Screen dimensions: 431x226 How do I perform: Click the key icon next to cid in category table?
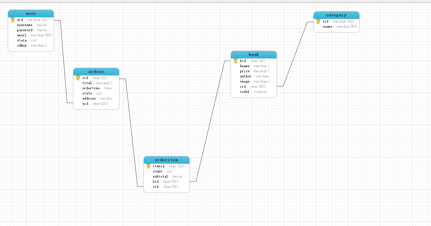pos(318,21)
